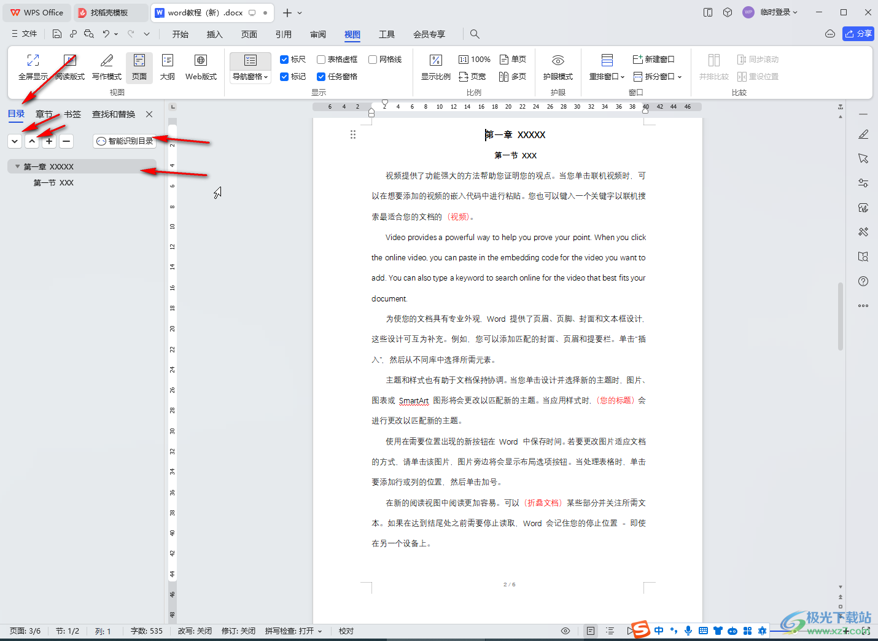Open the settings sliders icon in right sidebar
The image size is (878, 641).
[863, 183]
